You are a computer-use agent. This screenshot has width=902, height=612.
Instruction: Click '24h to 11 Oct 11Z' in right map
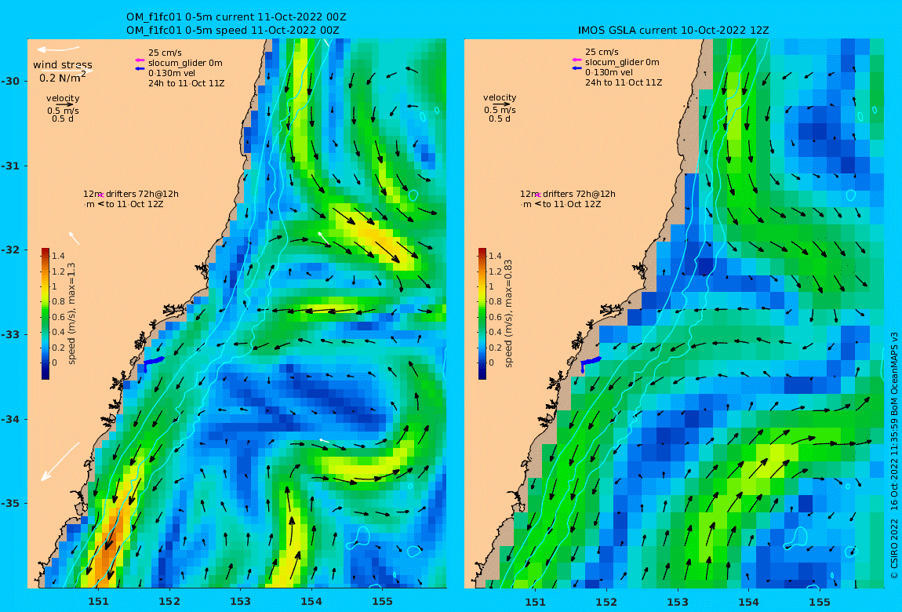[x=624, y=83]
